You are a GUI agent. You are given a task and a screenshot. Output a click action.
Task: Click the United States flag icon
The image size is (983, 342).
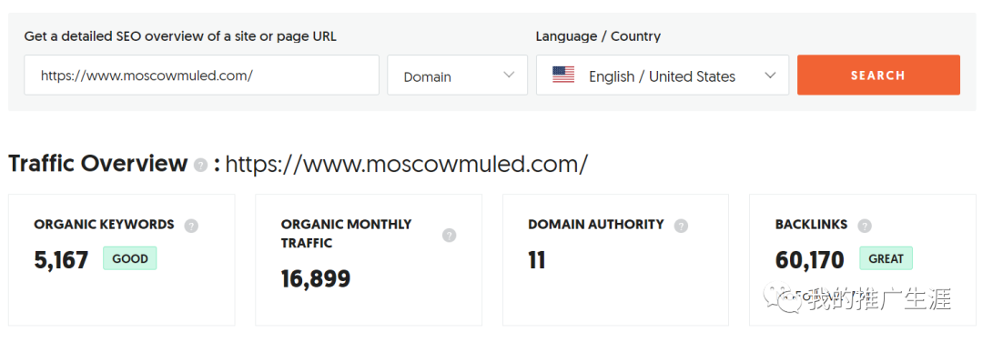point(563,75)
